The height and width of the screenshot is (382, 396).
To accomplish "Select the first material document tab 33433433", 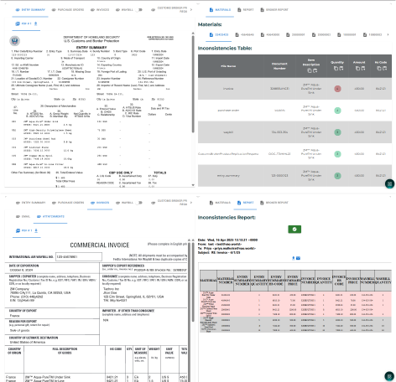I will click(219, 34).
